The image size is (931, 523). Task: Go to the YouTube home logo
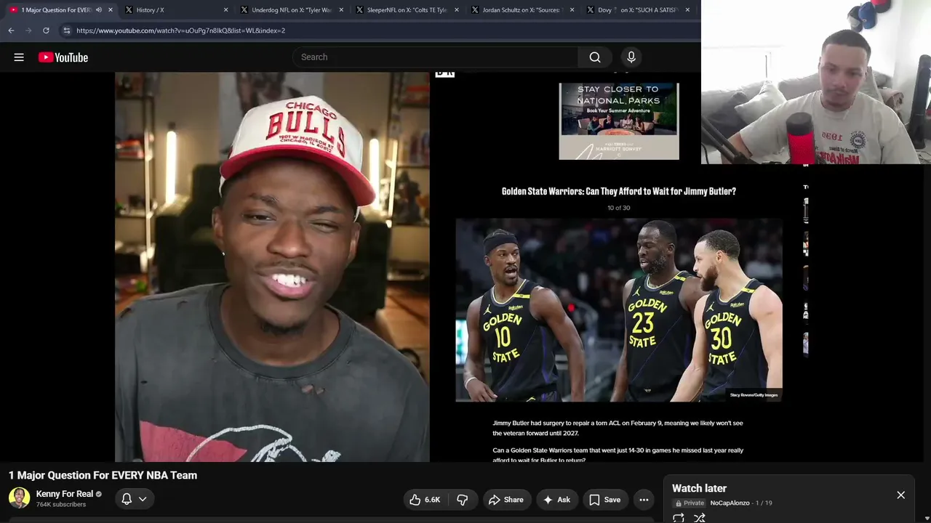click(63, 57)
